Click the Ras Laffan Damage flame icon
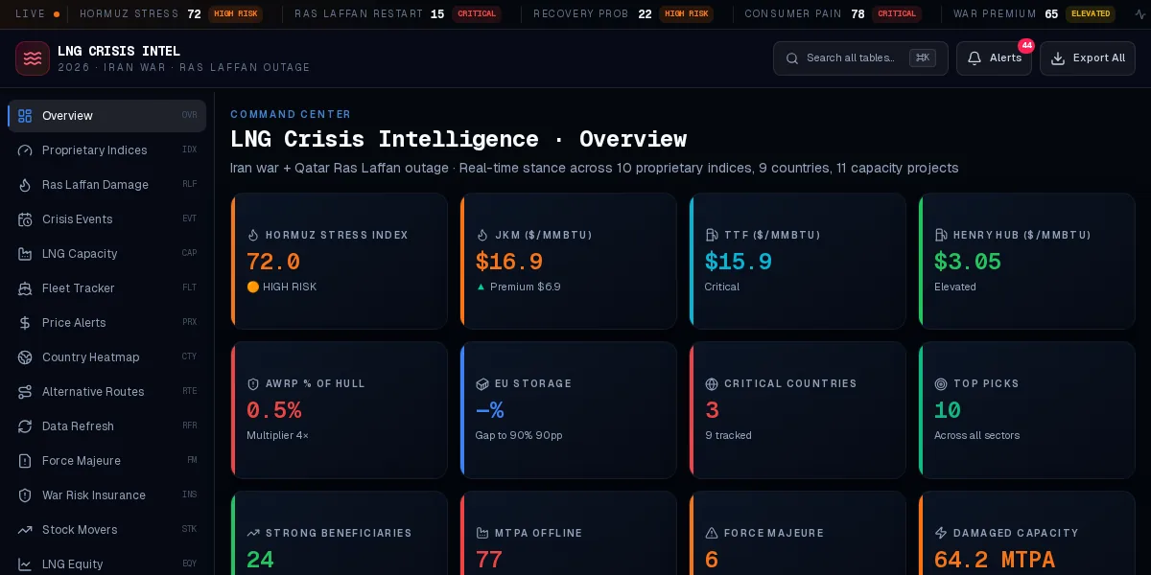The width and height of the screenshot is (1151, 575). click(25, 185)
